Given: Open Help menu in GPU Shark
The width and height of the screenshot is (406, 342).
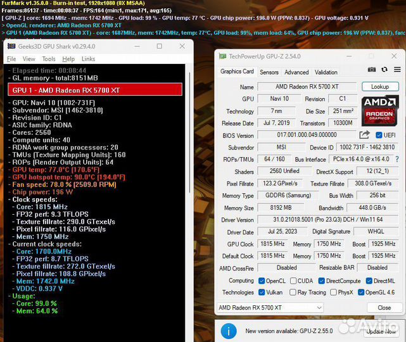Looking at the screenshot, I should point(68,59).
